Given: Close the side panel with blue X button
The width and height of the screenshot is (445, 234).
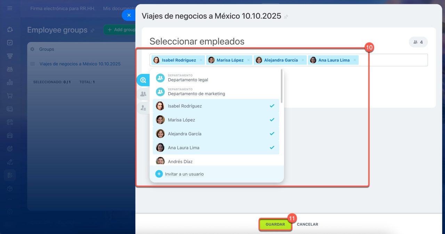Looking at the screenshot, I should click(129, 15).
